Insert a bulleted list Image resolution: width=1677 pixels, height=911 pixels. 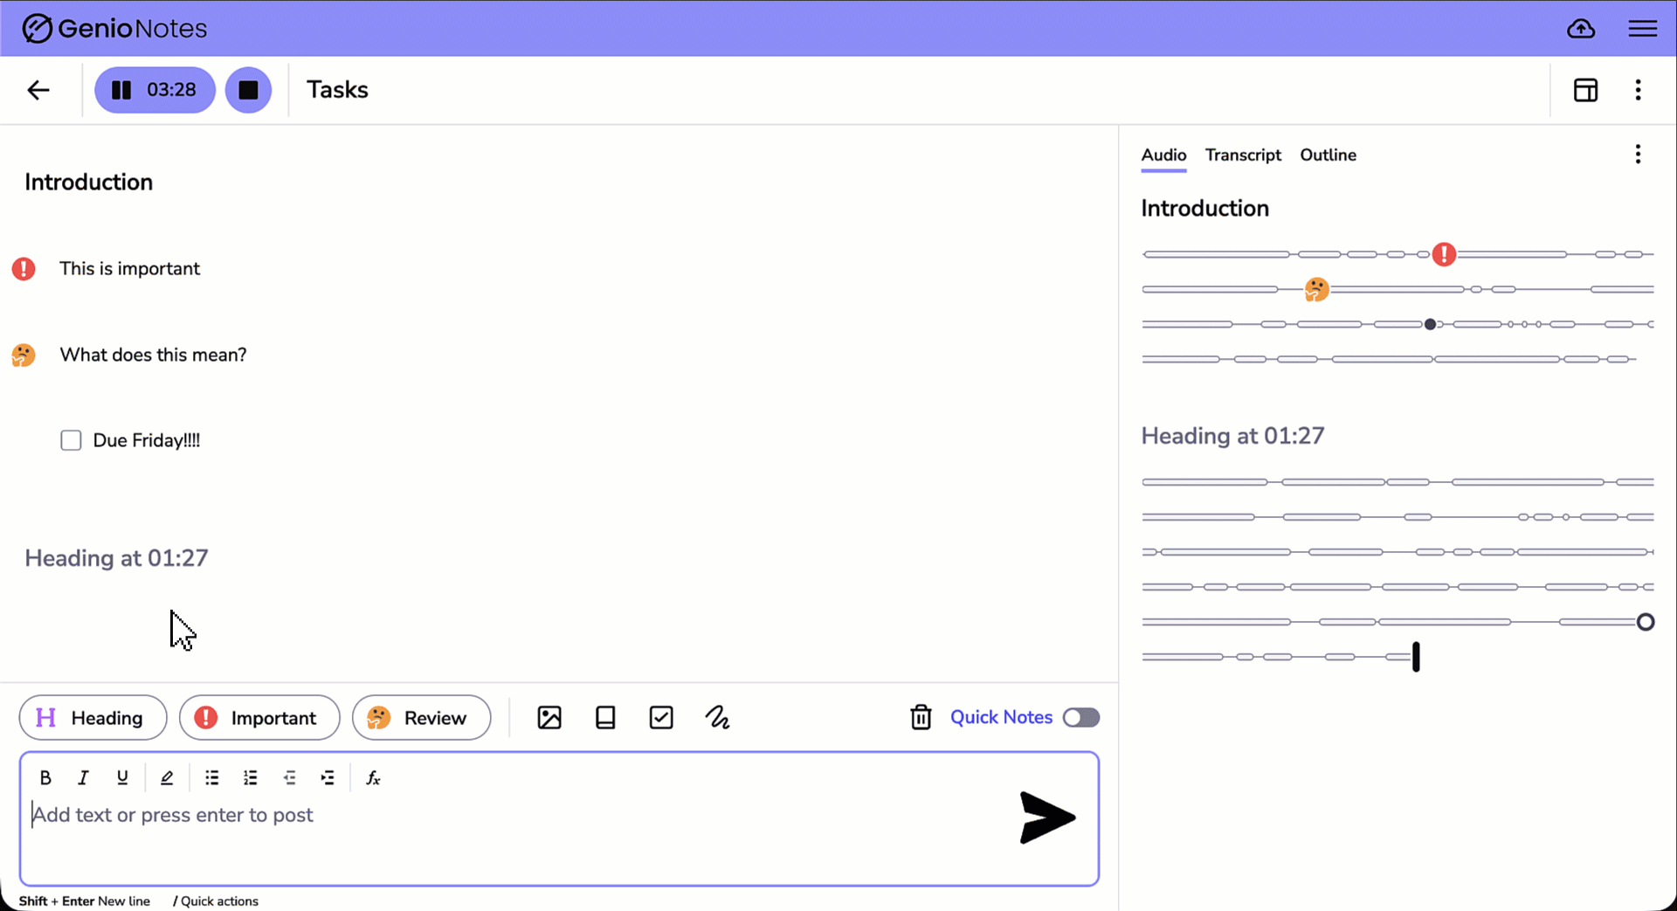click(x=212, y=778)
